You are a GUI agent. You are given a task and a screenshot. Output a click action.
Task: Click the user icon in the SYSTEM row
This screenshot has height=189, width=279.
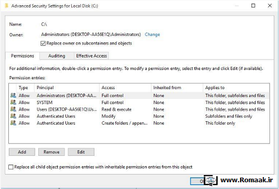[x=13, y=103]
